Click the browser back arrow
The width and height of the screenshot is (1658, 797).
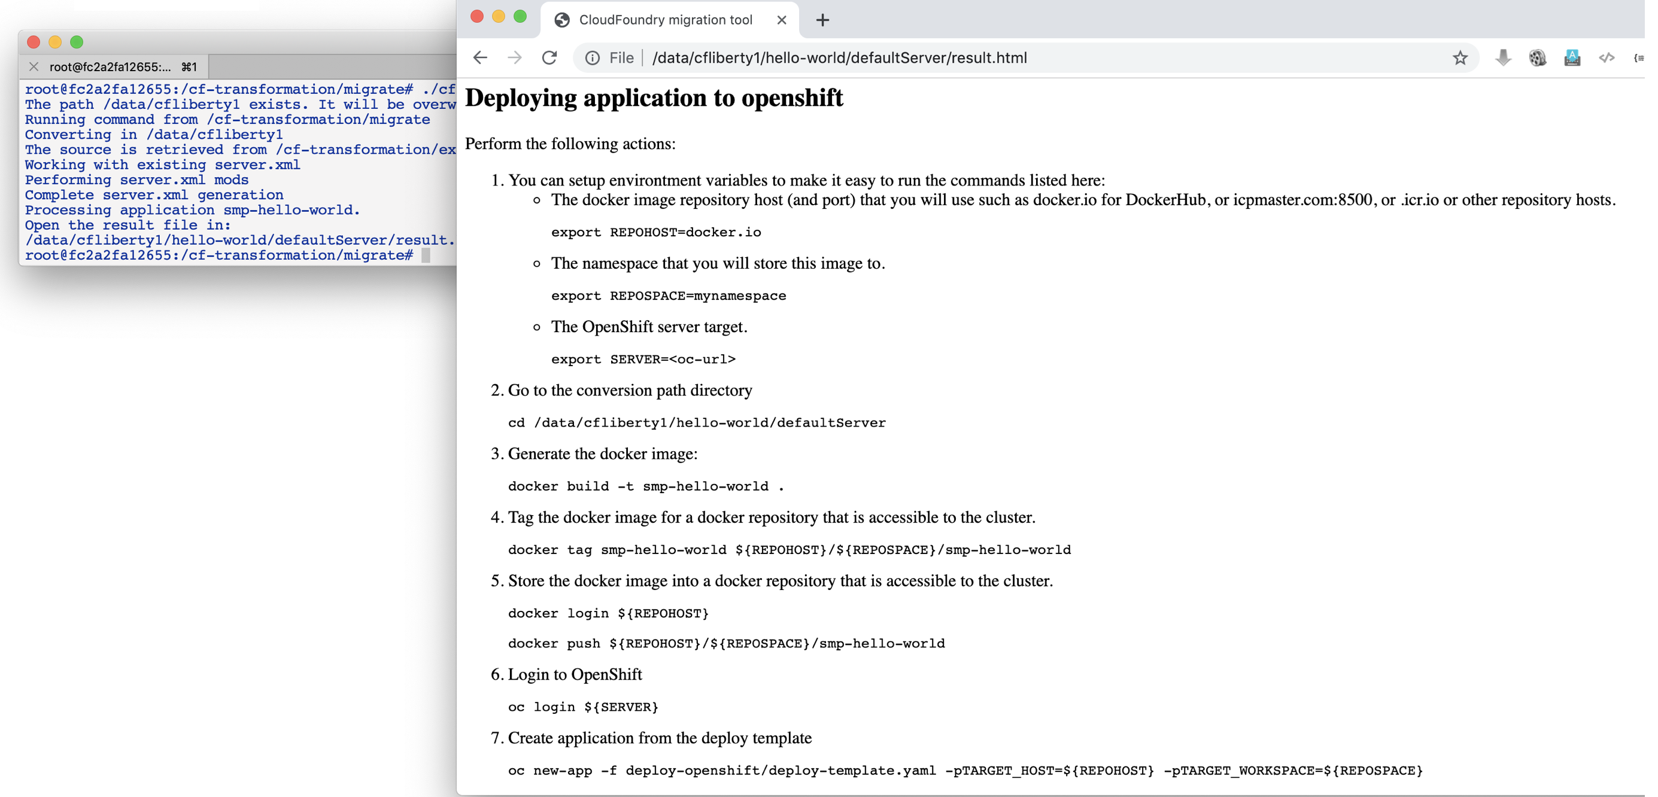click(x=480, y=58)
